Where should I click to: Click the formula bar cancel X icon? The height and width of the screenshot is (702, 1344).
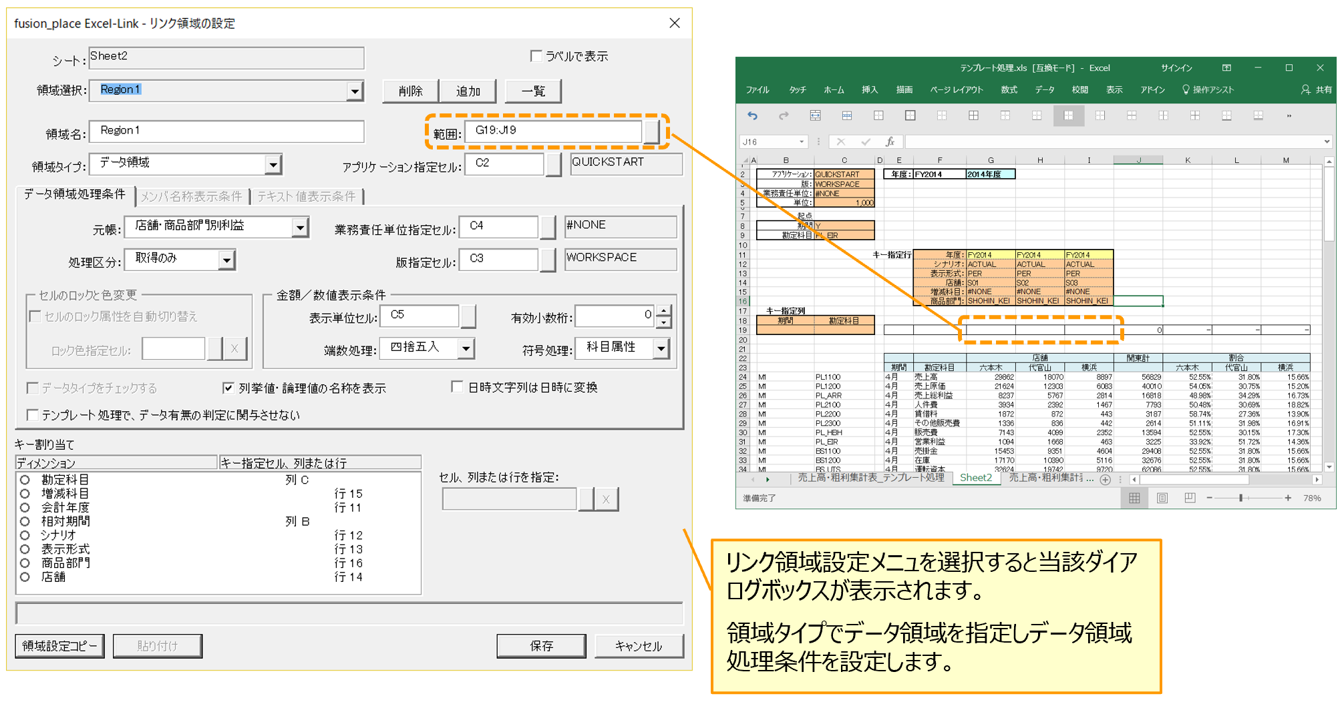pyautogui.click(x=841, y=141)
